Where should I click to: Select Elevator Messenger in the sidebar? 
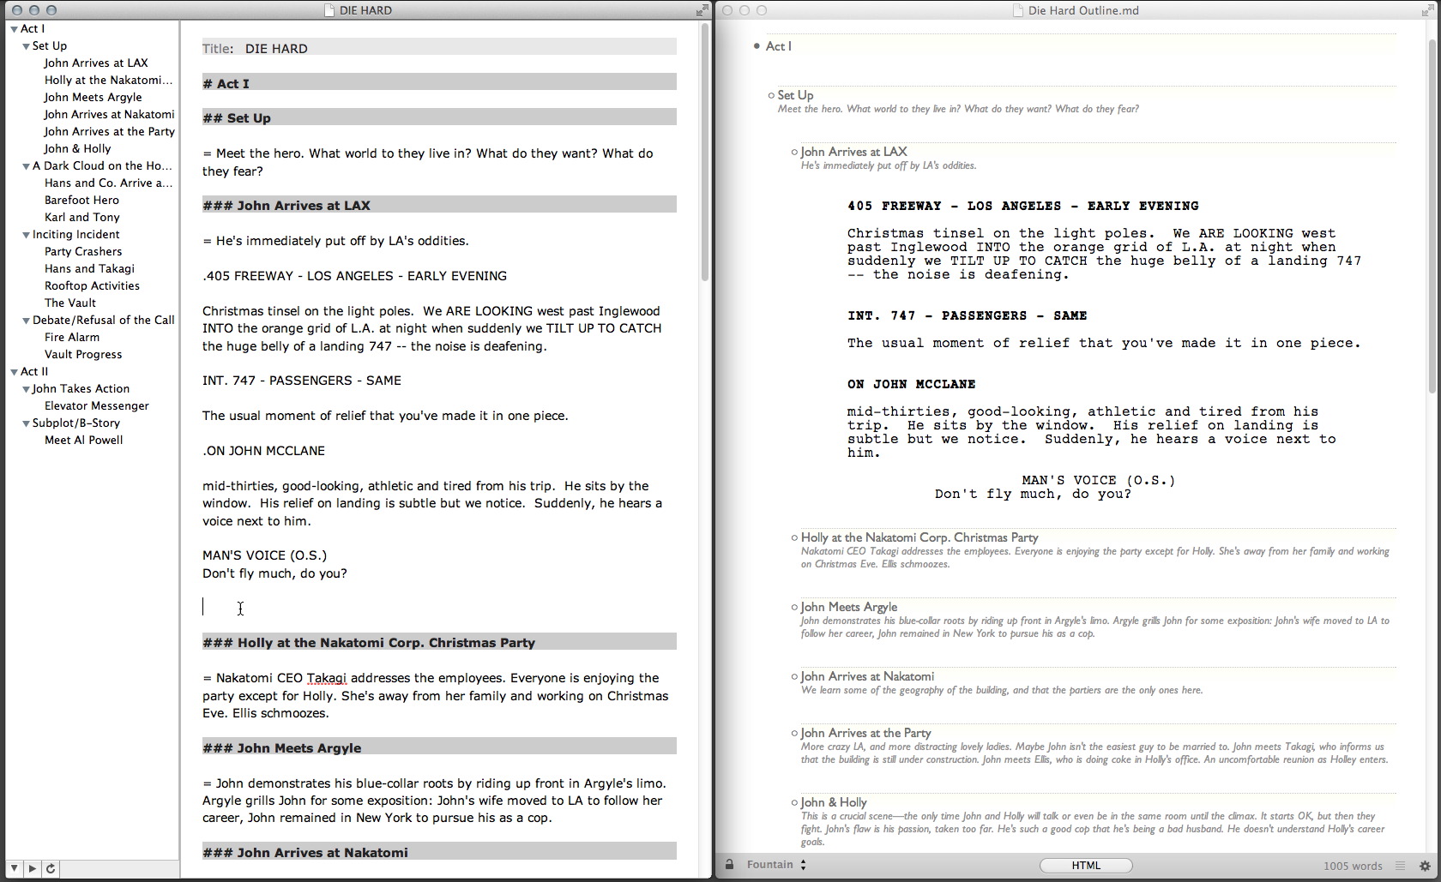pos(97,405)
